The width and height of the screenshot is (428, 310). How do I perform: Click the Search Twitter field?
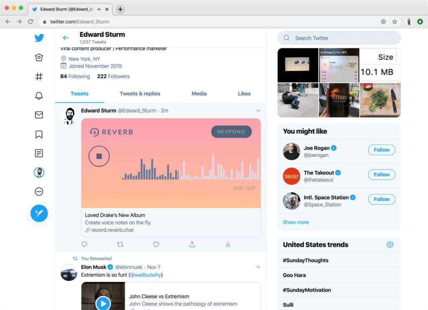(339, 38)
